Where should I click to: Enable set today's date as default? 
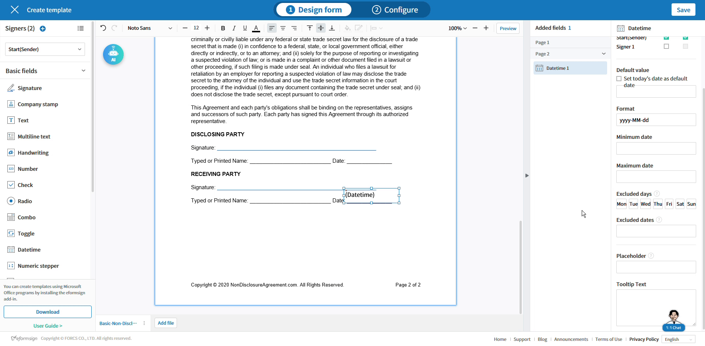[x=619, y=79]
